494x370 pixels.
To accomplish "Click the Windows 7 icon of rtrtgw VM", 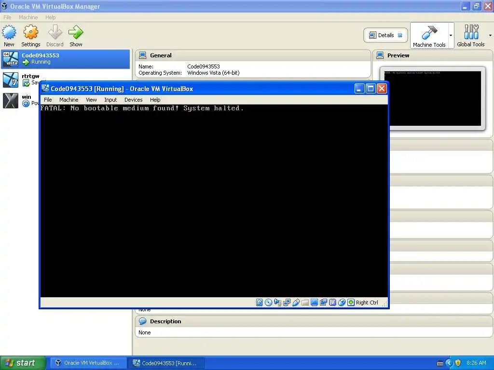I will (x=11, y=79).
